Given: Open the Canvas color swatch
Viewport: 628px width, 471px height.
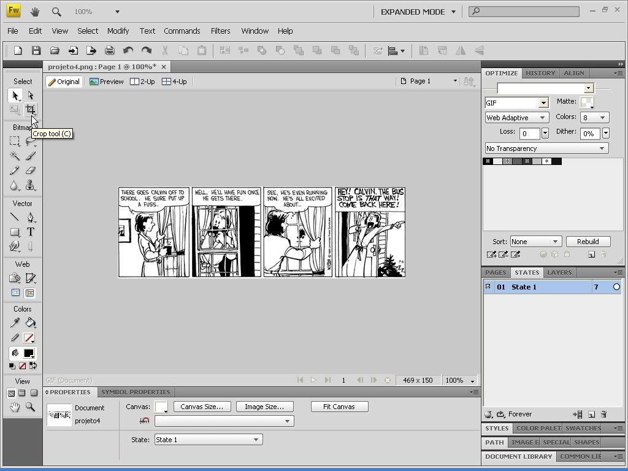Looking at the screenshot, I should pyautogui.click(x=161, y=407).
